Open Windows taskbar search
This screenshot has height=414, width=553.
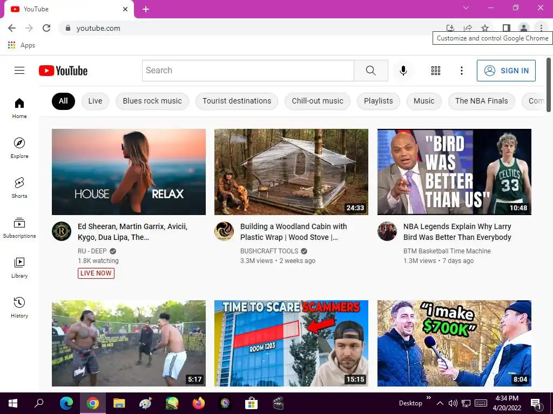[x=39, y=403]
